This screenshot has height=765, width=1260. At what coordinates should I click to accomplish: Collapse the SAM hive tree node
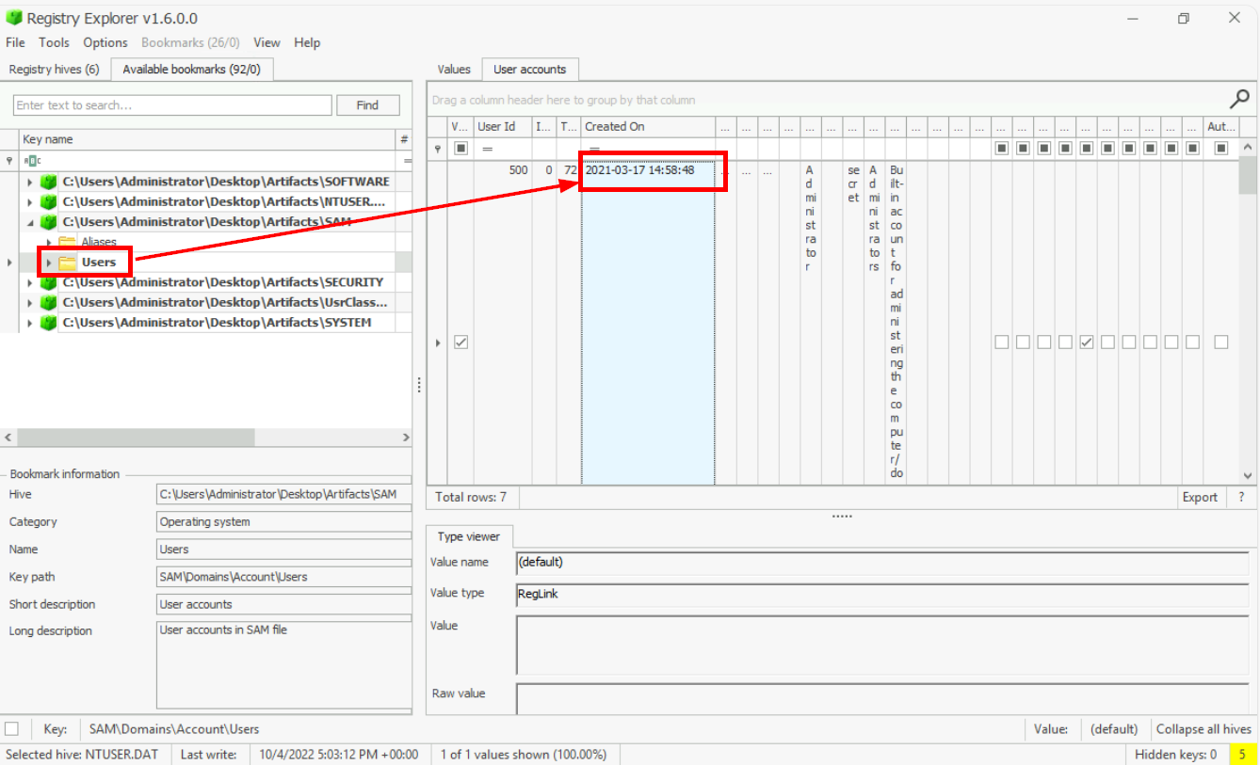30,222
